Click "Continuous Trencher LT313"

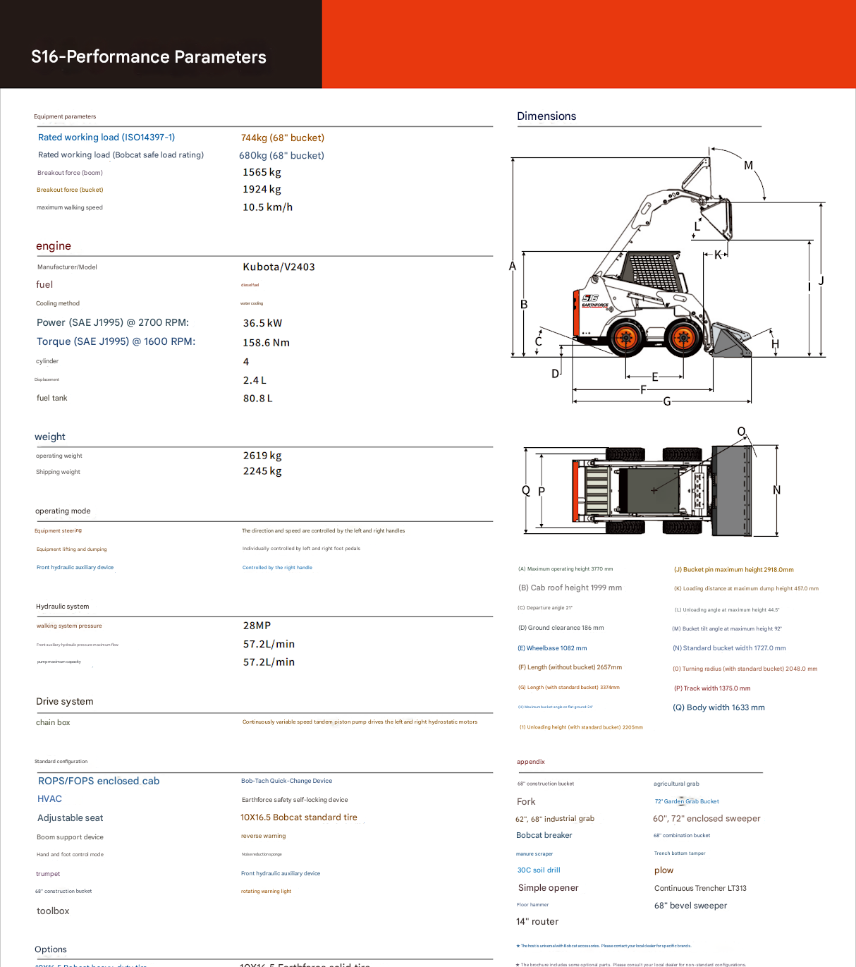pyautogui.click(x=700, y=888)
